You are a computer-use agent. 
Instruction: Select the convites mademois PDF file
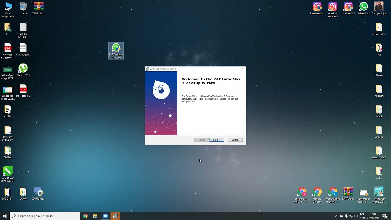coord(8,51)
